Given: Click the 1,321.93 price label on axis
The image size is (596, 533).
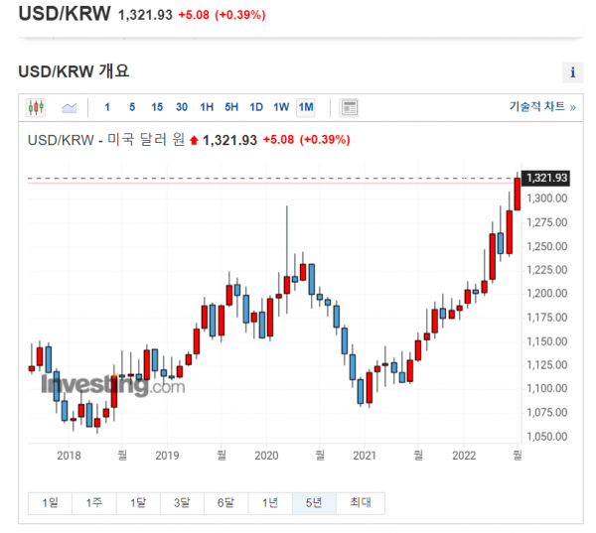Looking at the screenshot, I should [546, 178].
